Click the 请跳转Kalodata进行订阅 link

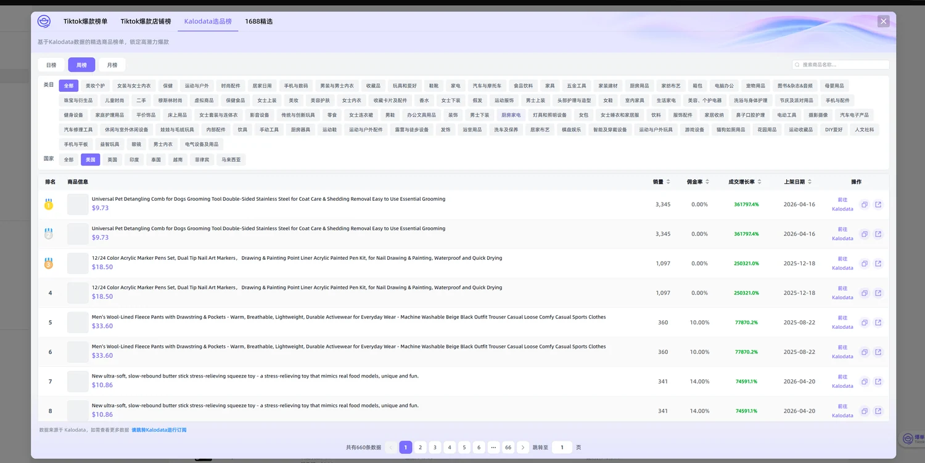(159, 430)
